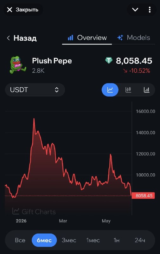Click the Gift Charts watermark logo
The height and width of the screenshot is (254, 160).
tap(34, 211)
